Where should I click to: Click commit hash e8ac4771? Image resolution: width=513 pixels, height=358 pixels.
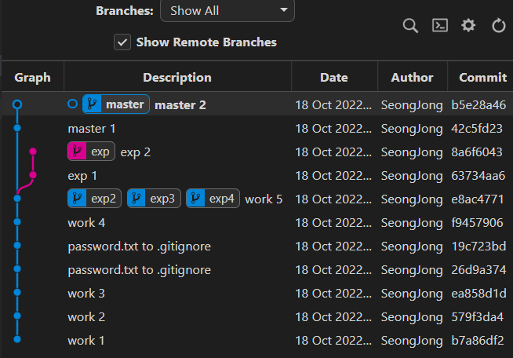(478, 199)
